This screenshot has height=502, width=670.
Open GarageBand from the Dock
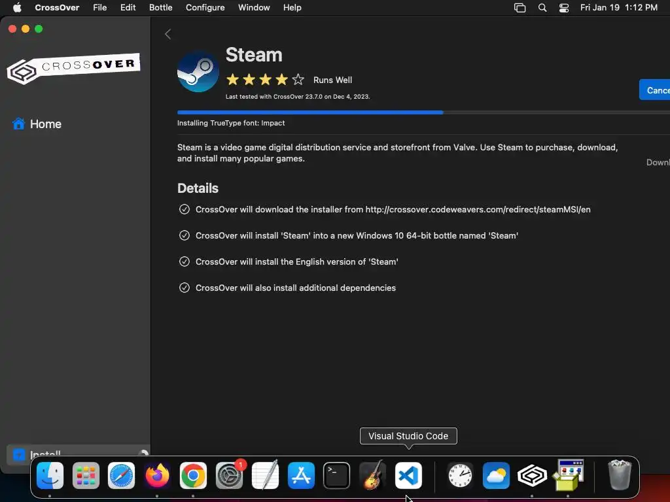[372, 475]
